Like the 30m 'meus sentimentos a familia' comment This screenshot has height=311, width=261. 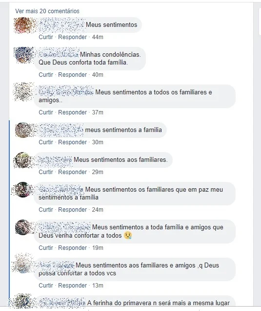point(46,142)
